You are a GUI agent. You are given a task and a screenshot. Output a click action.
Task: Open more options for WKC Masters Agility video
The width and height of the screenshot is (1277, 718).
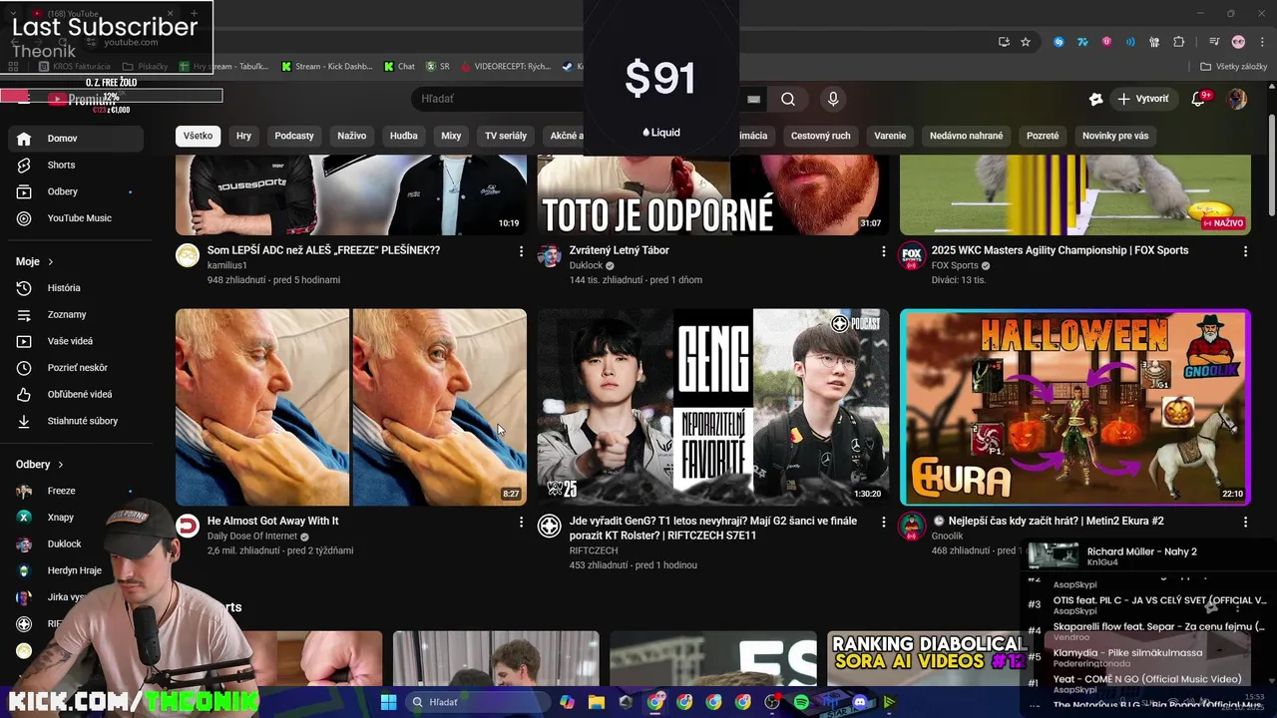coord(1245,251)
